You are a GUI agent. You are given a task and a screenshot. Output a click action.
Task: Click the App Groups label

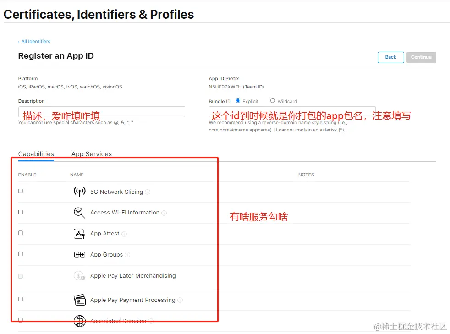pos(106,255)
